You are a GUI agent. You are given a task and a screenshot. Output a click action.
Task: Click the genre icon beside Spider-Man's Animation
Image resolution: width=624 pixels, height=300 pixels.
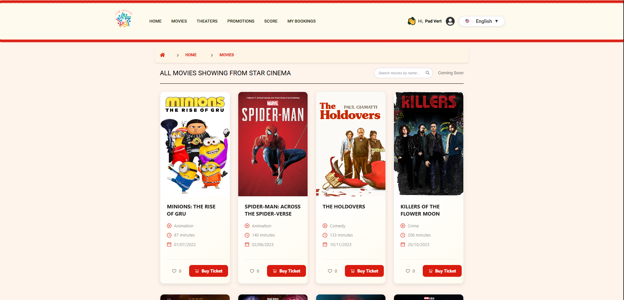click(247, 226)
